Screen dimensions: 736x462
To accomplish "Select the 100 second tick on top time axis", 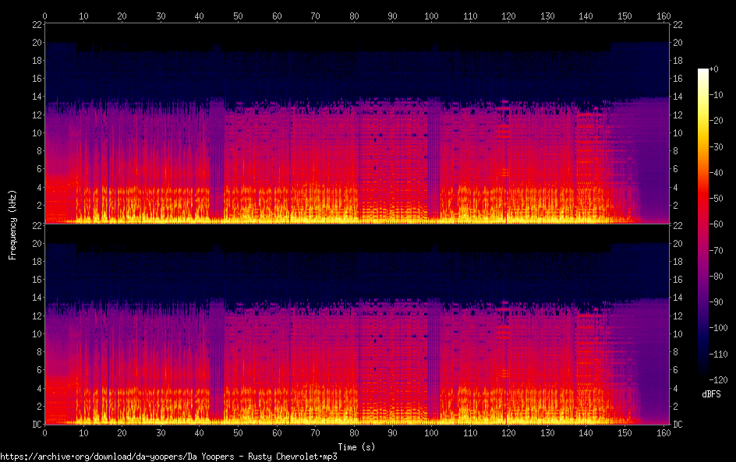I will point(432,15).
